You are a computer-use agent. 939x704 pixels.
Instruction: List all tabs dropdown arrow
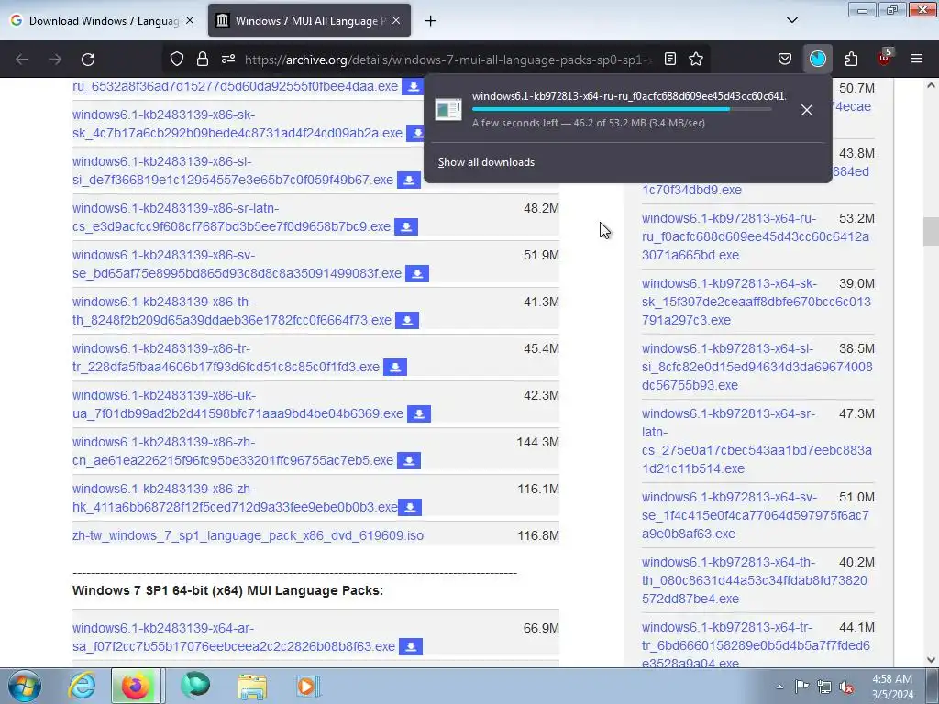click(x=792, y=20)
